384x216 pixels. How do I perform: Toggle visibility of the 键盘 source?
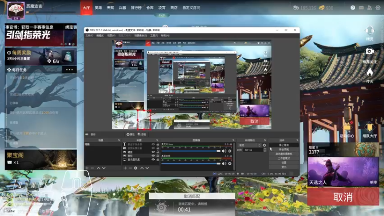[x=153, y=152]
